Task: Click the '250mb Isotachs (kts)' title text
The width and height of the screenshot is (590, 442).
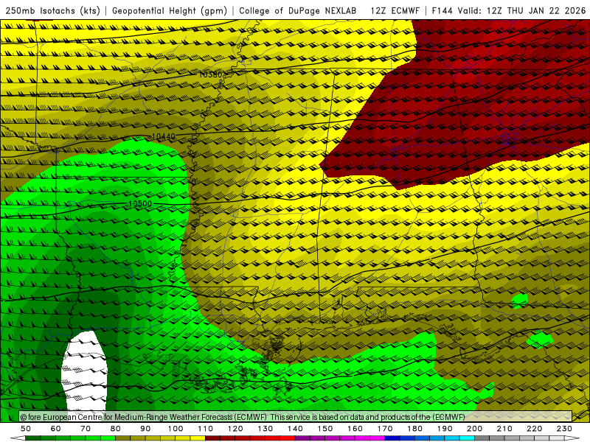Action: [52, 10]
